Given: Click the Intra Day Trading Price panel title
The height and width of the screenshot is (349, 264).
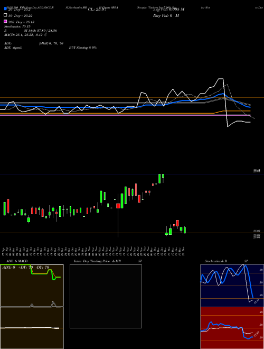Looking at the screenshot, I should (x=97, y=261).
